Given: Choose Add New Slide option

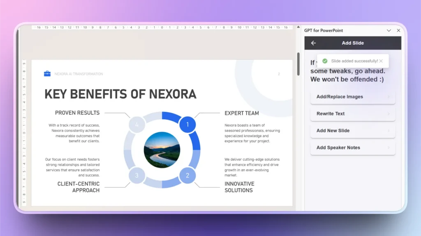Looking at the screenshot, I should point(353,131).
